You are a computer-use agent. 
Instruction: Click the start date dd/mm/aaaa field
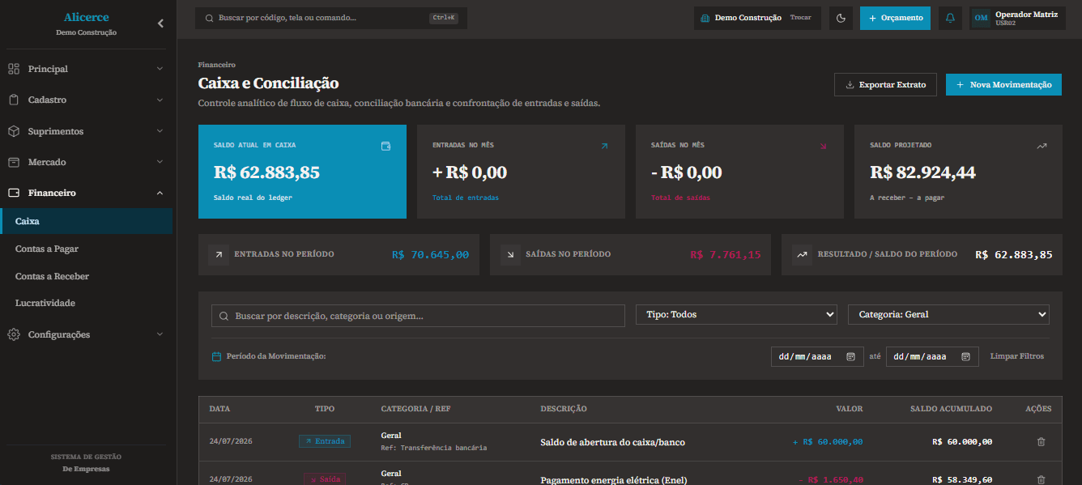(x=817, y=356)
